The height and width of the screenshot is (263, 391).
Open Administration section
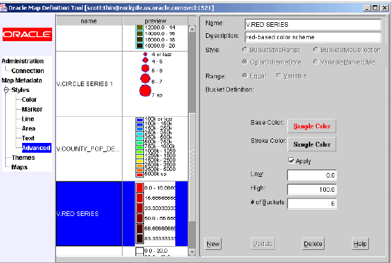click(23, 61)
